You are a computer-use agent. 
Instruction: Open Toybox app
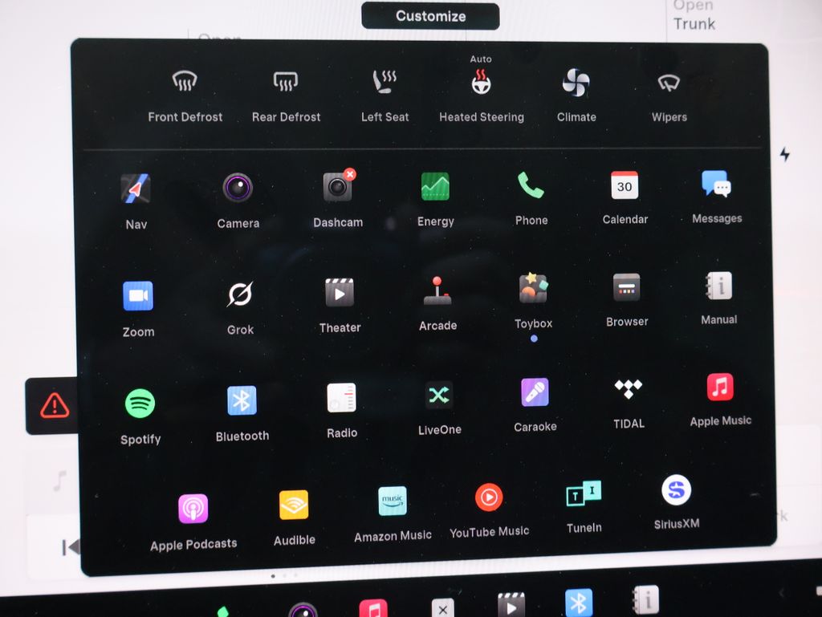[533, 289]
